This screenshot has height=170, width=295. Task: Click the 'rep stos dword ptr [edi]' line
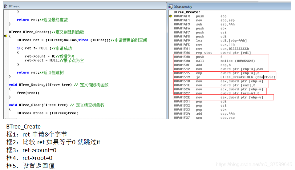pyautogui.click(x=212, y=53)
